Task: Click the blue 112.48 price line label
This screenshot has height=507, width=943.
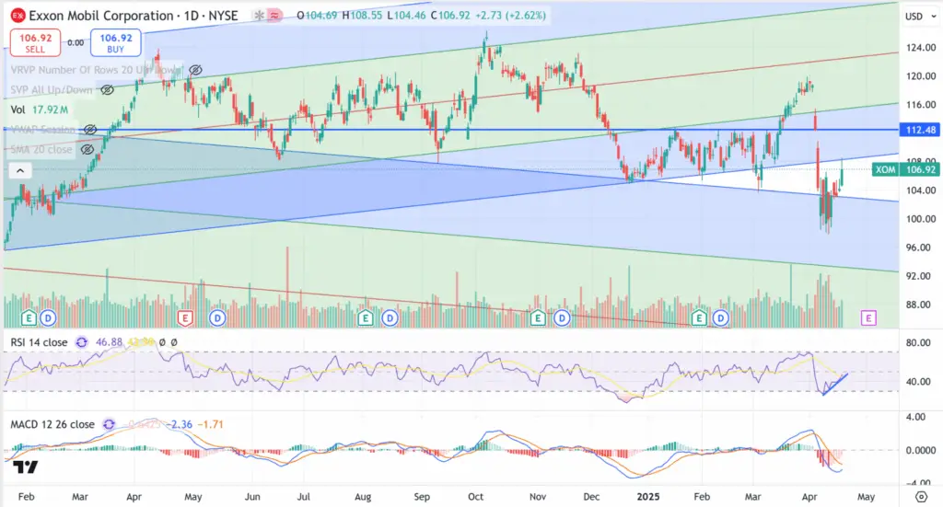Action: point(919,130)
